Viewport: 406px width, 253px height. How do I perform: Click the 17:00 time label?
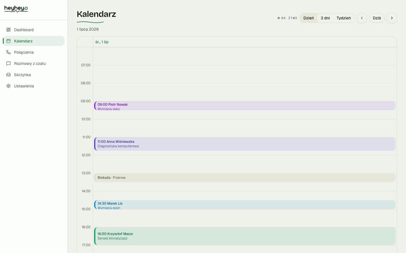(86, 245)
